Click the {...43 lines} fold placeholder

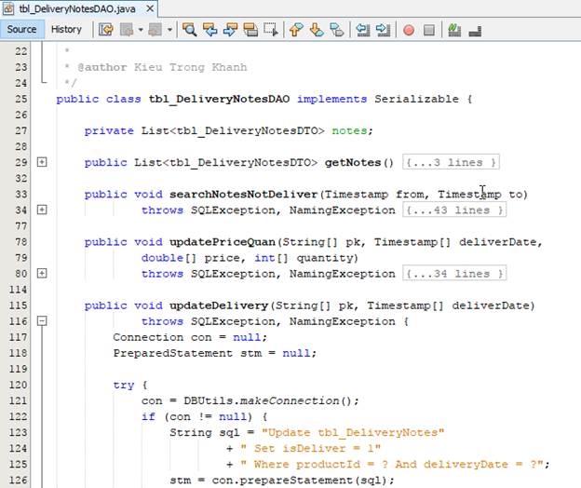454,210
